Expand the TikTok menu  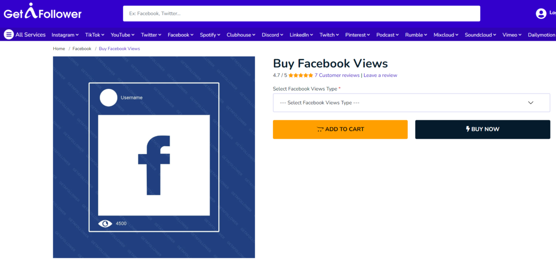95,35
